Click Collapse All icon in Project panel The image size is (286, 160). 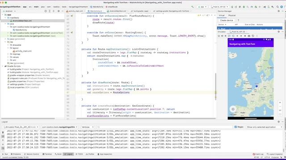click(54, 11)
